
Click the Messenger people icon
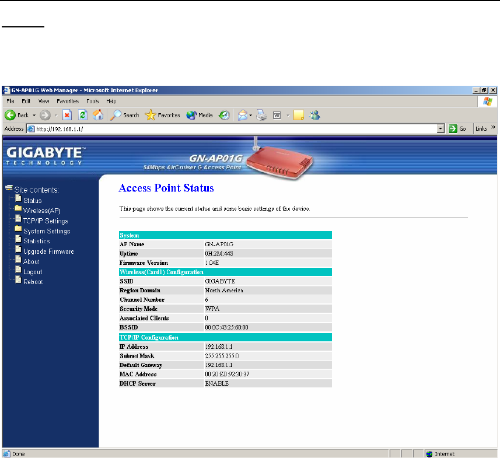(314, 115)
